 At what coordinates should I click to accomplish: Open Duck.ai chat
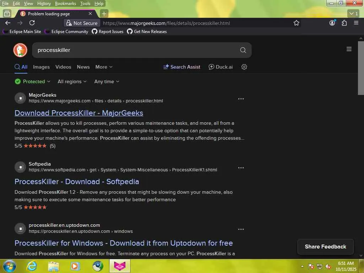point(220,67)
